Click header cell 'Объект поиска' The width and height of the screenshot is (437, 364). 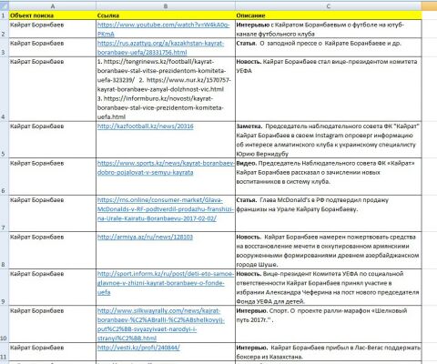click(53, 15)
